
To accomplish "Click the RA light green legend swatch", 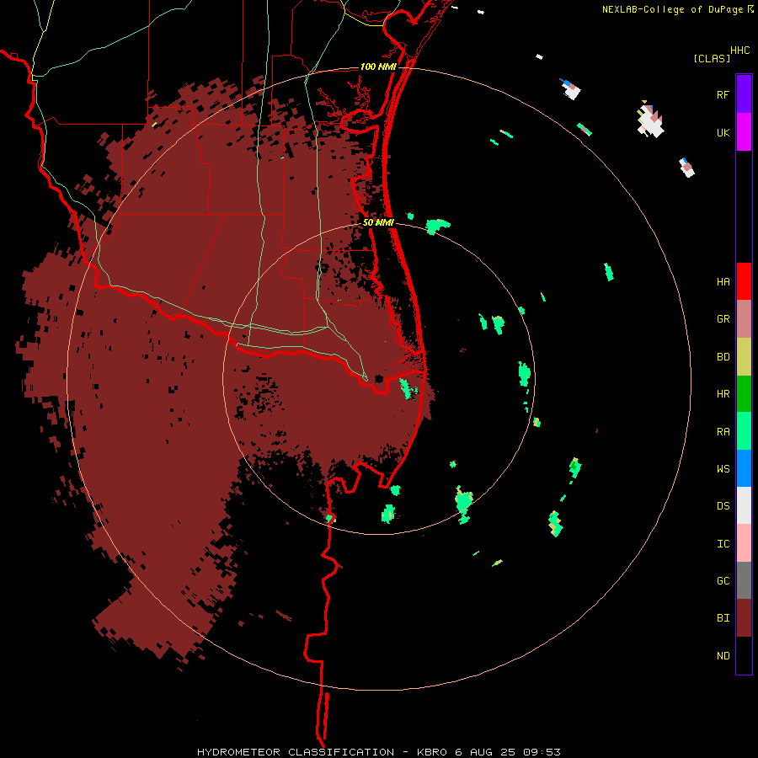I will click(744, 431).
